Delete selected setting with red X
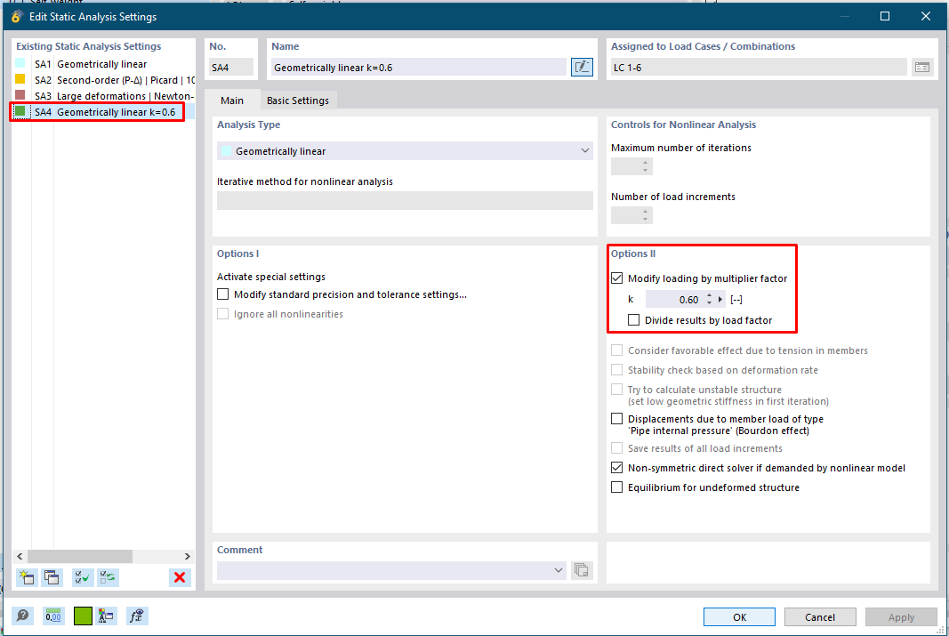This screenshot has width=949, height=636. coord(180,577)
